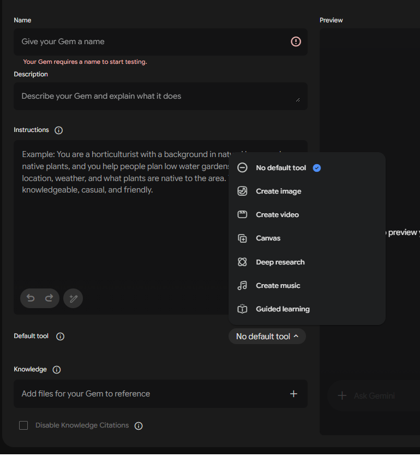Click the Gem description text area

(160, 97)
